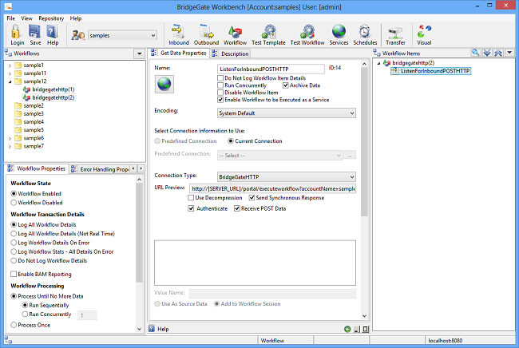The width and height of the screenshot is (519, 348).
Task: Open the Encoding dropdown
Action: [286, 113]
